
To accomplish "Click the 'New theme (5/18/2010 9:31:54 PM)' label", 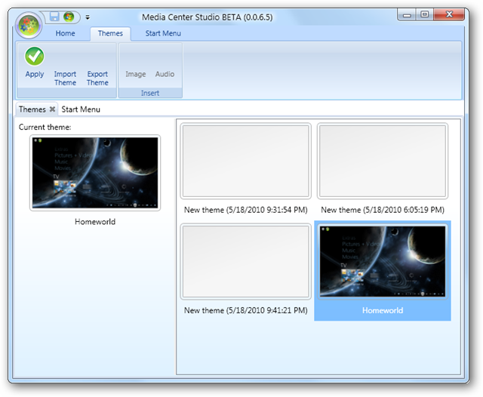I will [246, 210].
